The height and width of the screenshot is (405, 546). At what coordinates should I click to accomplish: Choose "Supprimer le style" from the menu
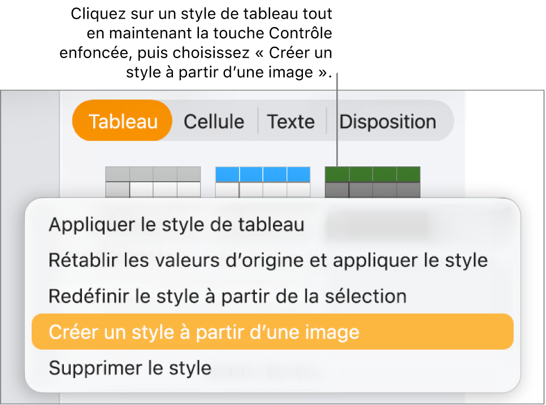(131, 368)
